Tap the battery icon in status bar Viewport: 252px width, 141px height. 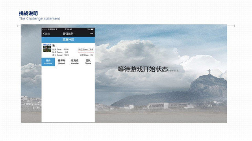coord(92,29)
